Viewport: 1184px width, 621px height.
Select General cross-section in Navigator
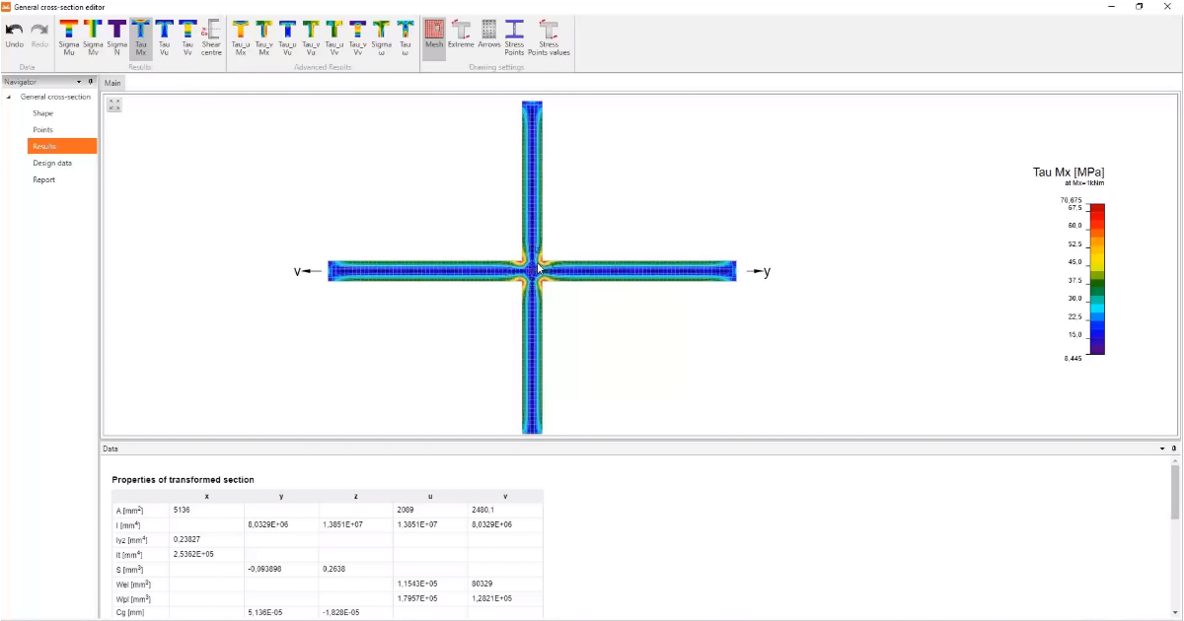[55, 97]
